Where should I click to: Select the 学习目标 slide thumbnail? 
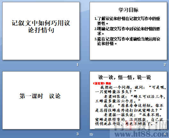(x=128, y=31)
